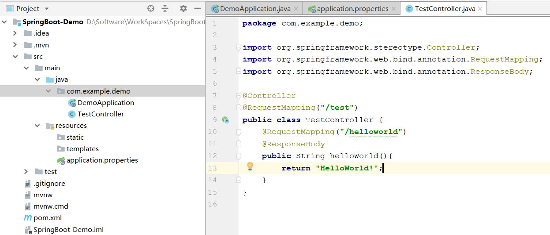Open Project panel settings gear

[183, 8]
